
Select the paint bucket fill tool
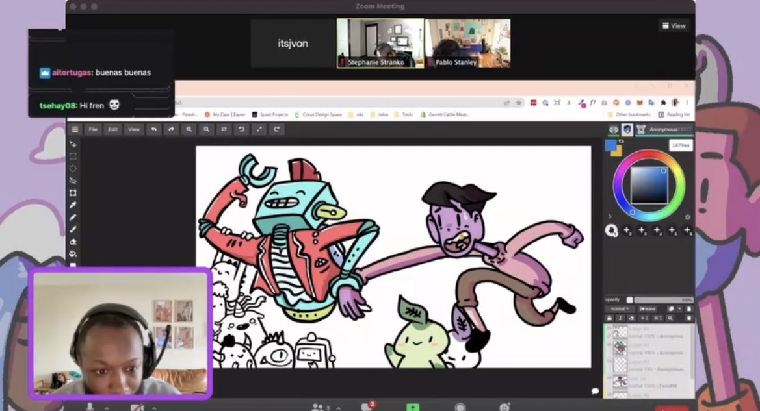[x=73, y=254]
